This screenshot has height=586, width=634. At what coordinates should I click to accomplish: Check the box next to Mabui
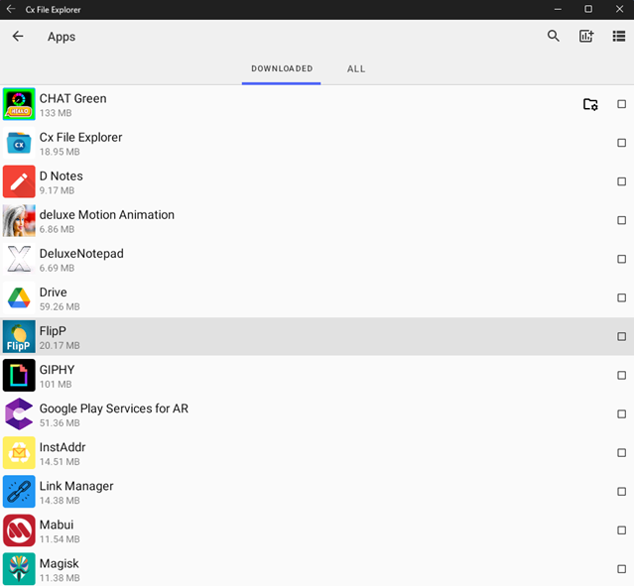622,530
